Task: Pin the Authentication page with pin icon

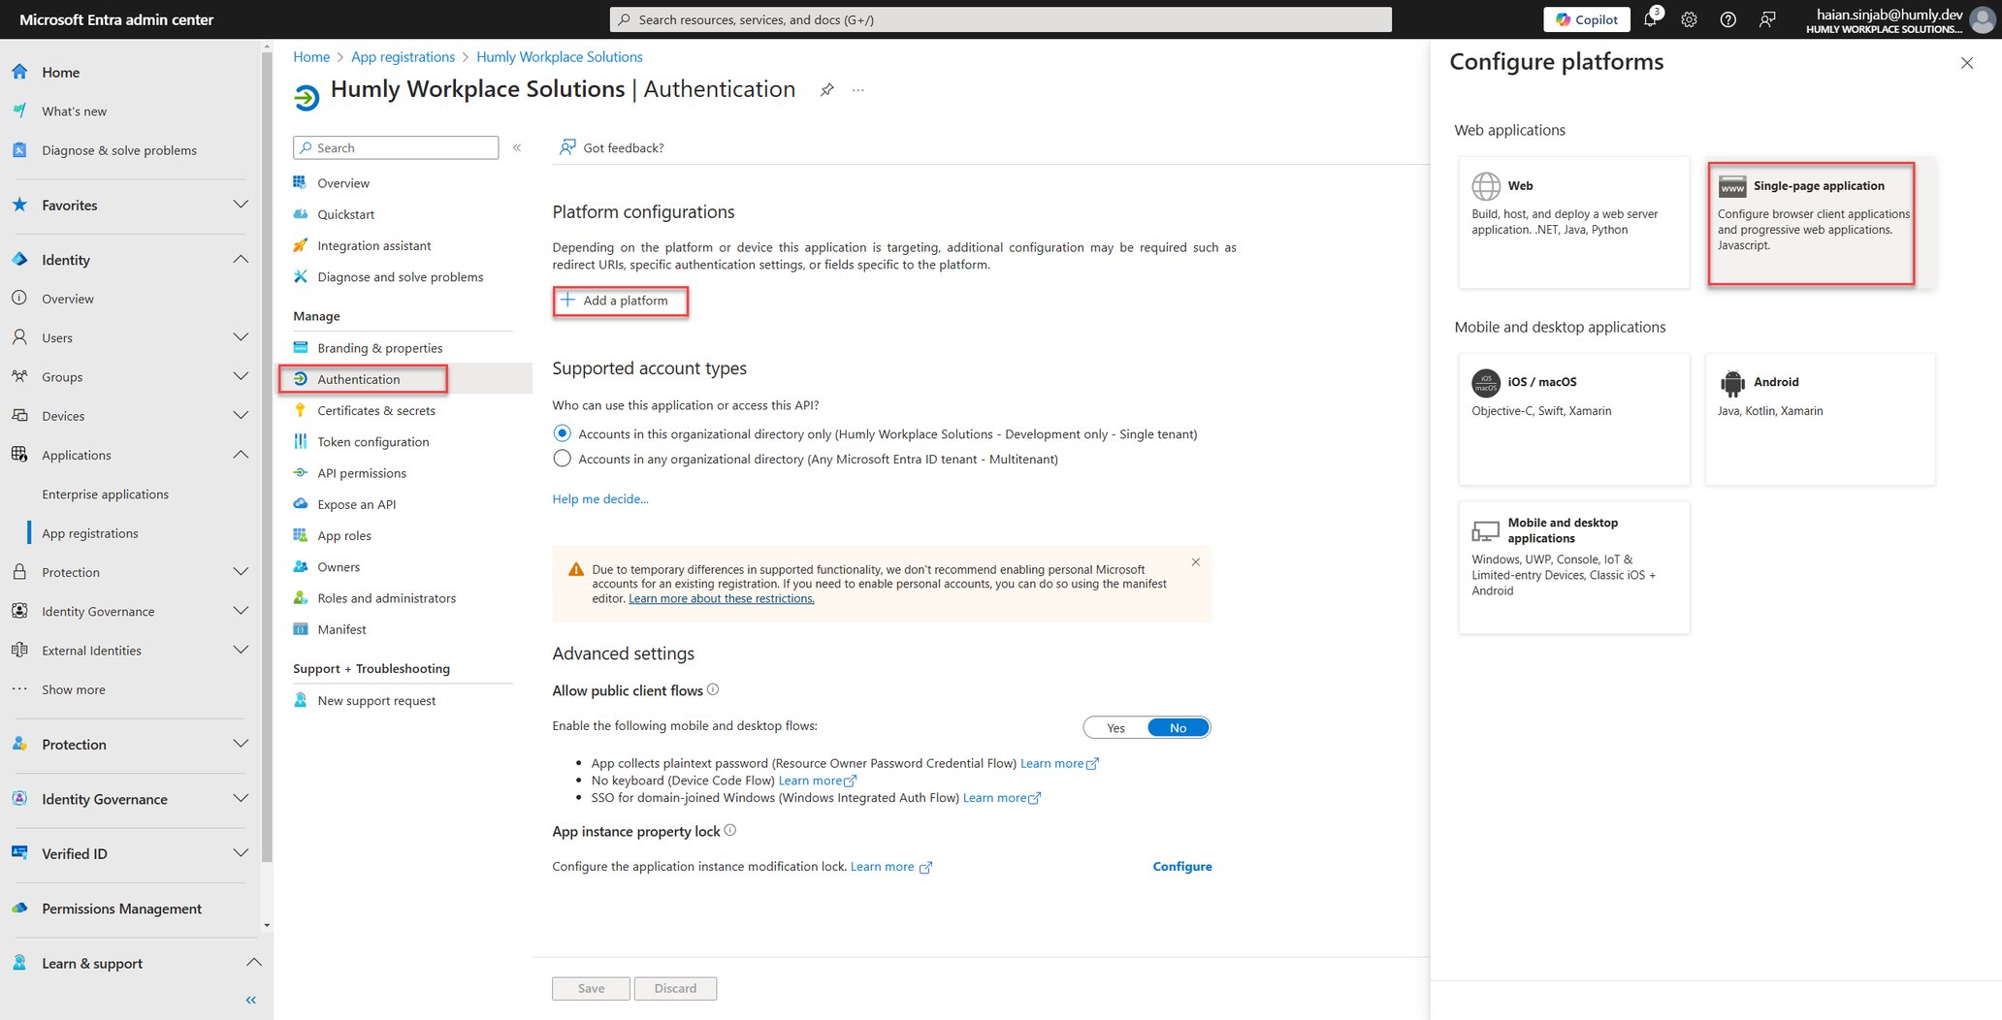Action: (826, 90)
